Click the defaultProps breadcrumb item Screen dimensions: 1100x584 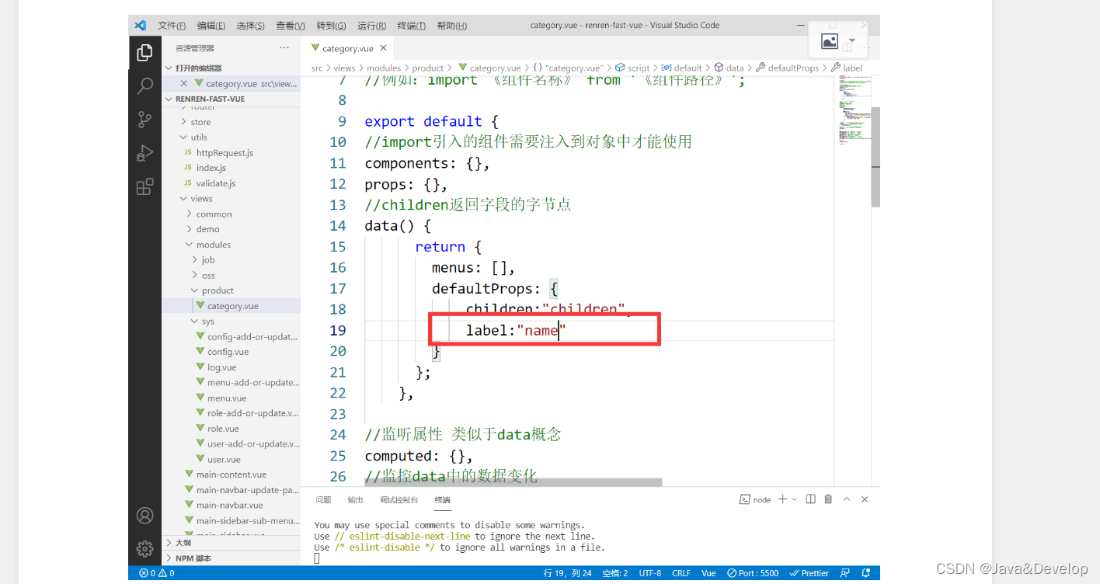pyautogui.click(x=787, y=68)
